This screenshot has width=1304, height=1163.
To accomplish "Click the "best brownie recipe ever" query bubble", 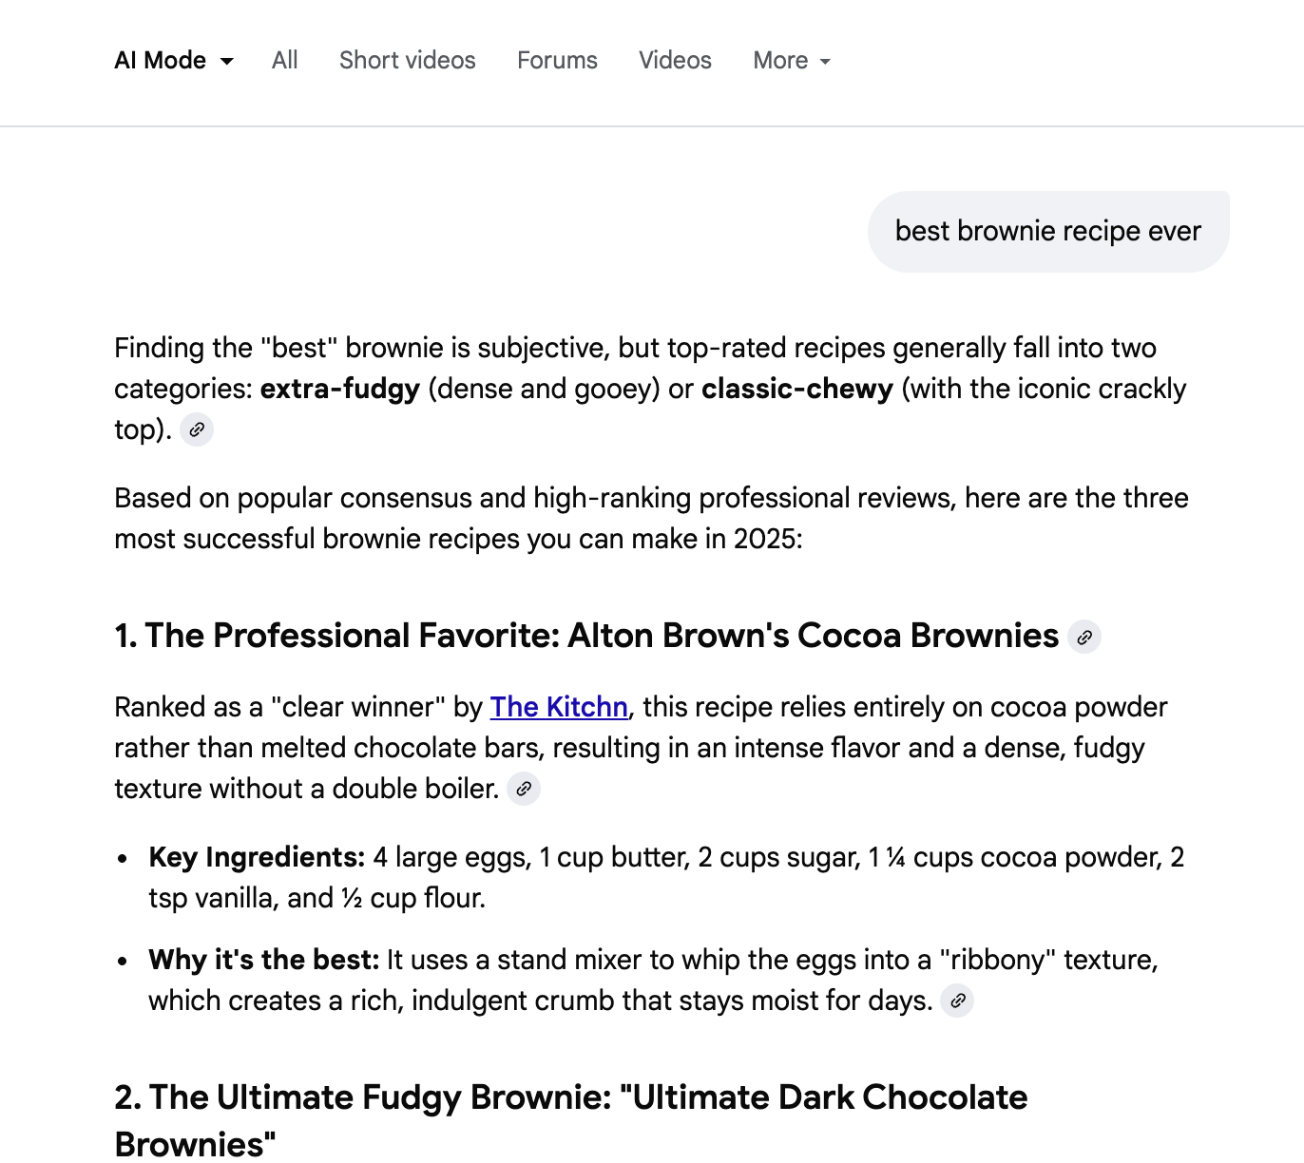I will (1047, 232).
